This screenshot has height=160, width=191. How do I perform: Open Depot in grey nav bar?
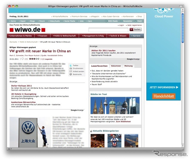[23, 21]
